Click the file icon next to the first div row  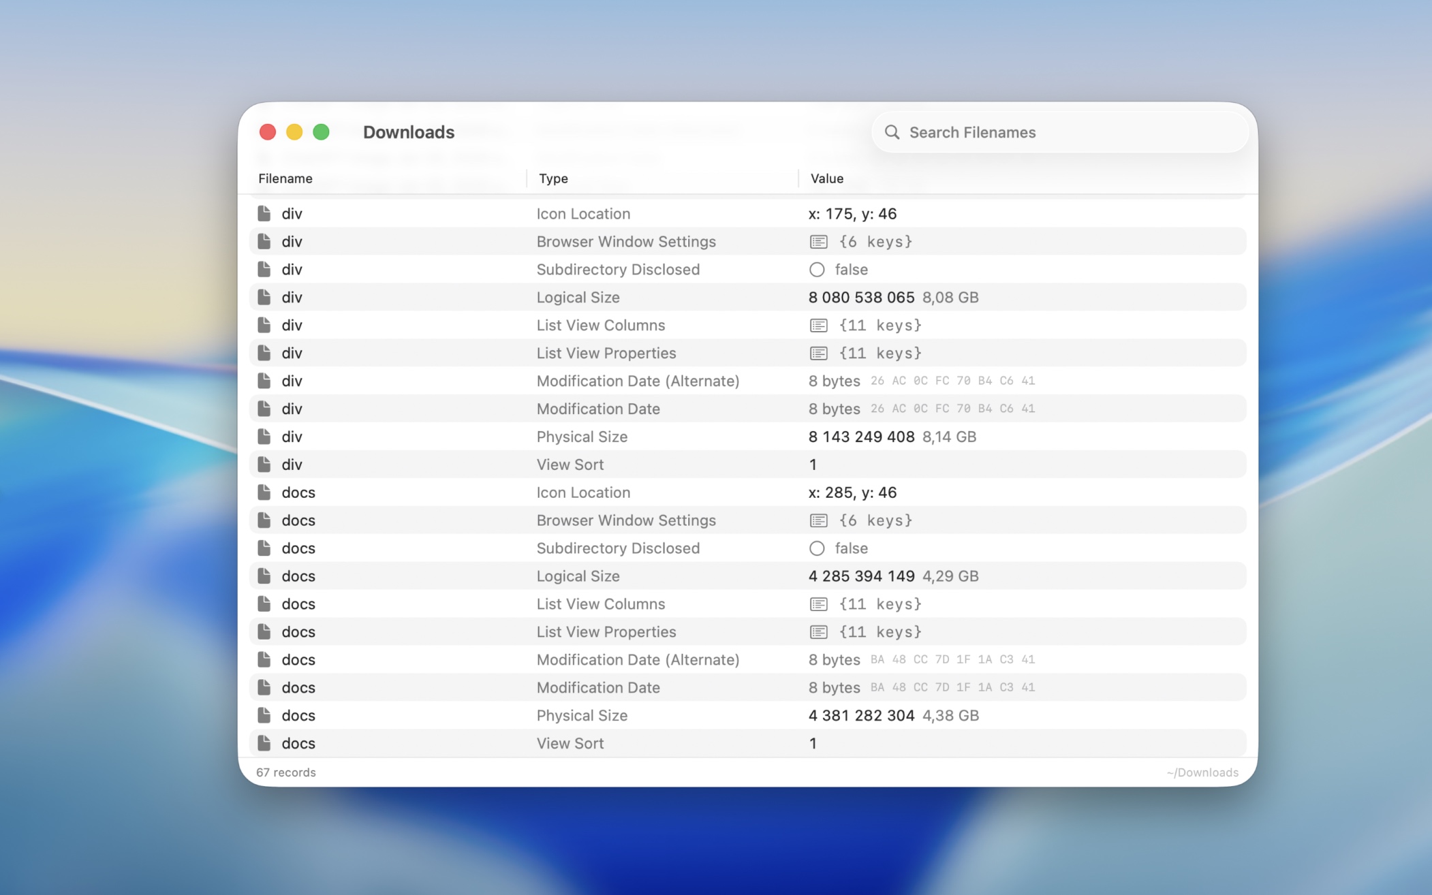coord(265,213)
